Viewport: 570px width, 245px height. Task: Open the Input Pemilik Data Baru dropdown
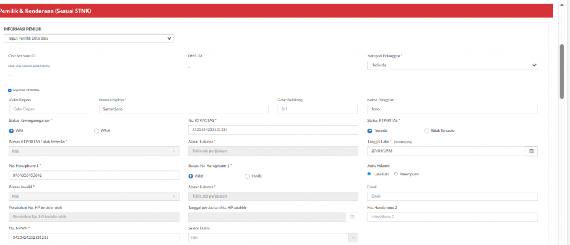(x=89, y=38)
